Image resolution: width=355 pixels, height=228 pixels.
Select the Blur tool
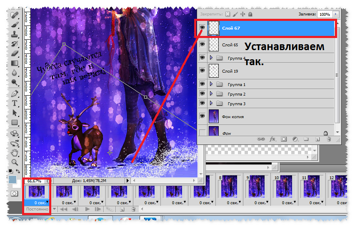15,73
